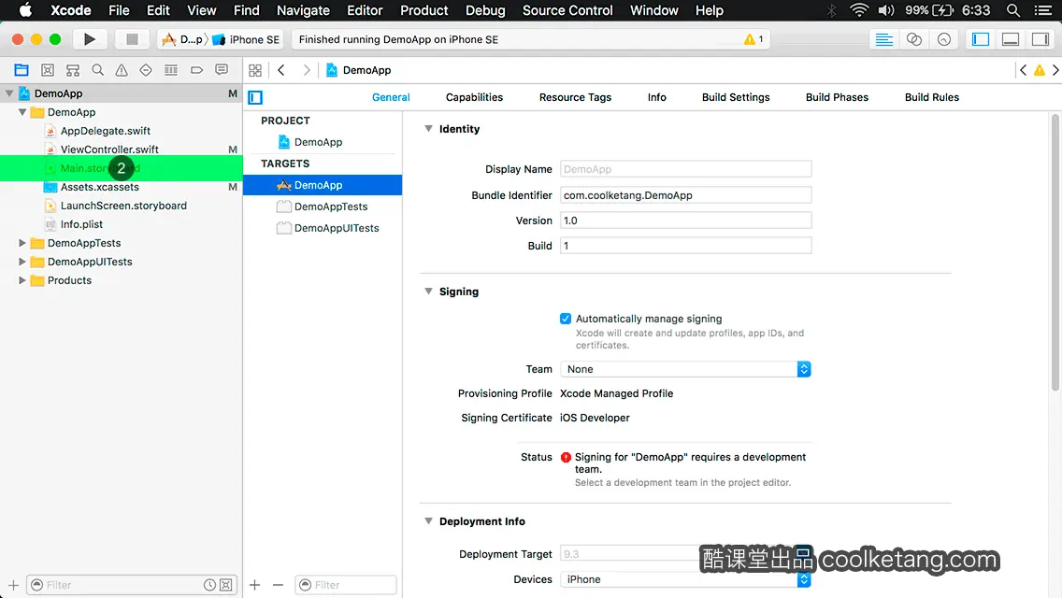This screenshot has height=598, width=1062.
Task: Open the Breakpoint navigator icon
Action: click(196, 70)
